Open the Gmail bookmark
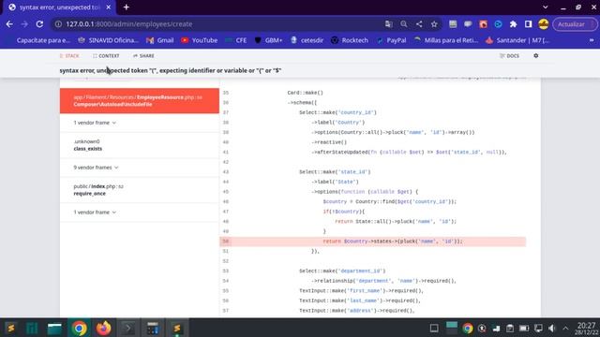Screen dimensions: 600x337 click(160, 40)
